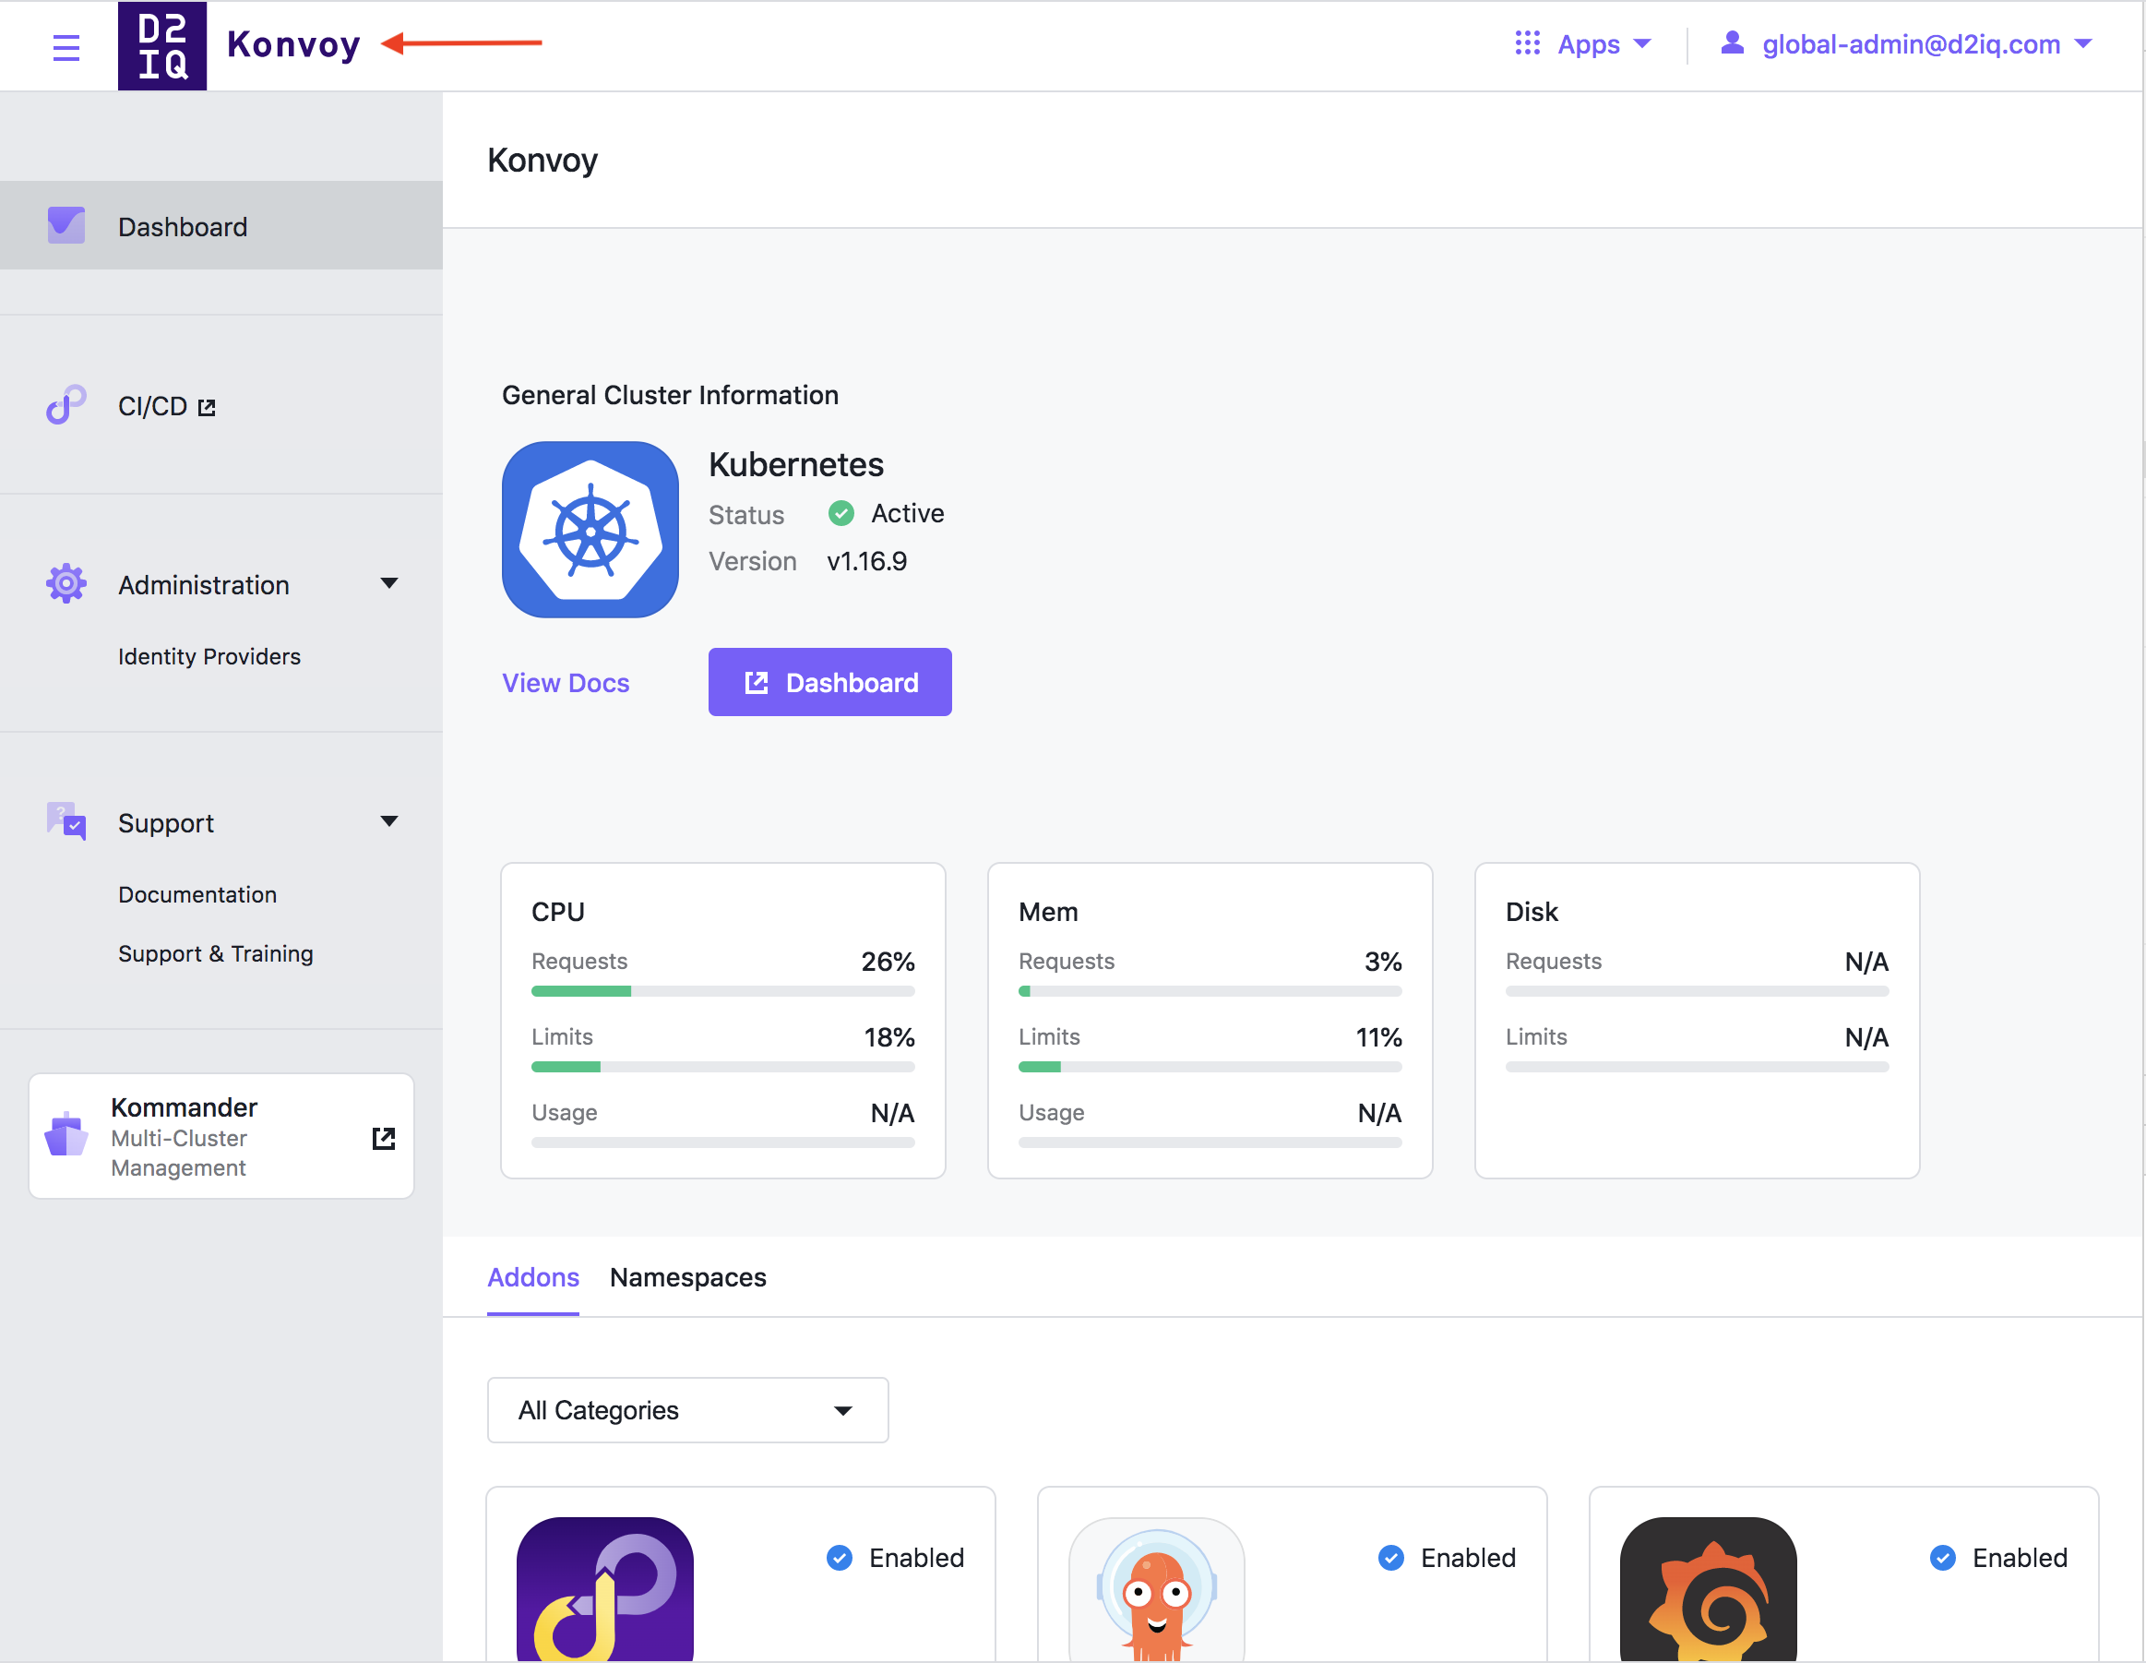Viewport: 2146px width, 1663px height.
Task: Click the Mem Requests progress bar
Action: coord(1210,992)
